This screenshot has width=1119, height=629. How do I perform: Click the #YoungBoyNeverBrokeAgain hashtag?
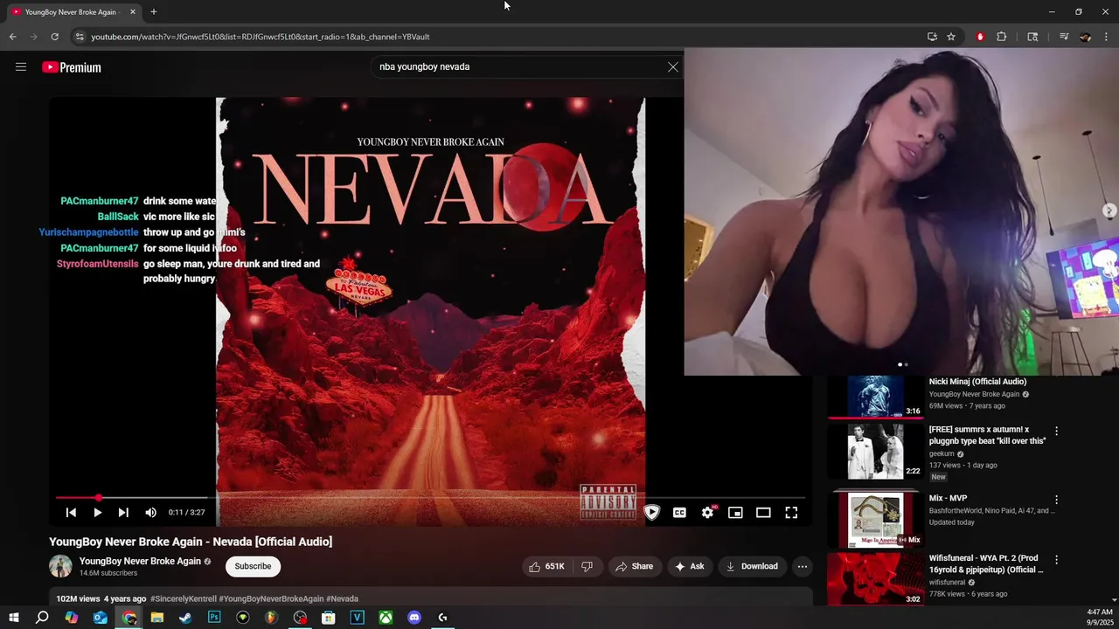[x=271, y=598]
